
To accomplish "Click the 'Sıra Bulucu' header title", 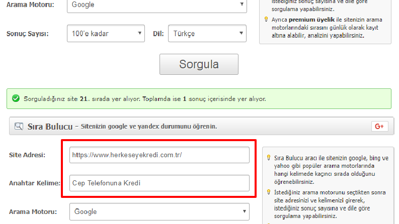I will click(50, 127).
